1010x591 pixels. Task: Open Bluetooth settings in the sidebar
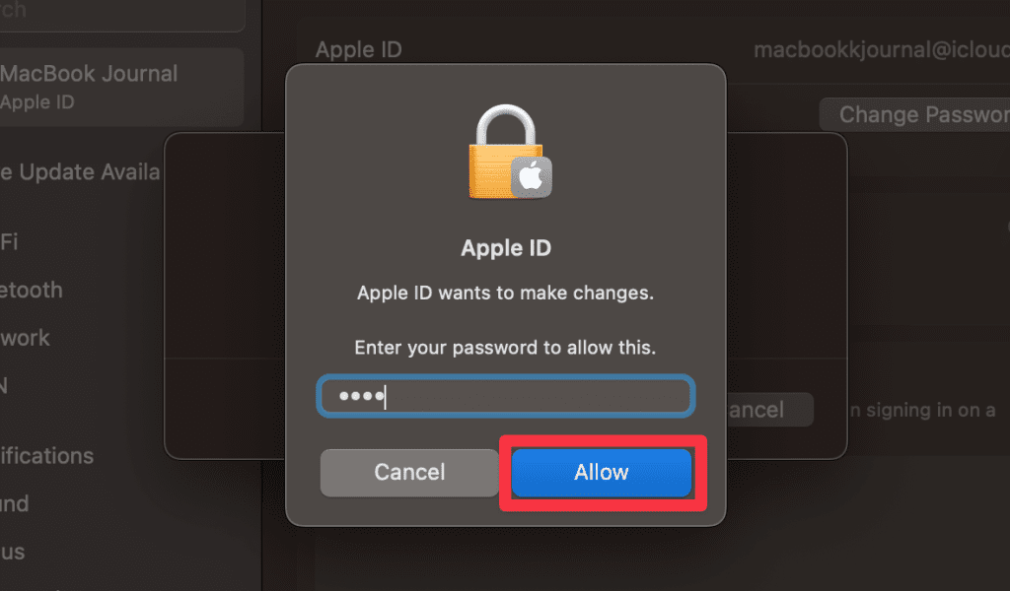pyautogui.click(x=32, y=290)
